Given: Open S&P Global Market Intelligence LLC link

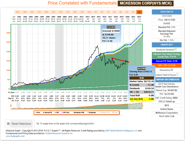Looking at the screenshot, I should point(121,131).
